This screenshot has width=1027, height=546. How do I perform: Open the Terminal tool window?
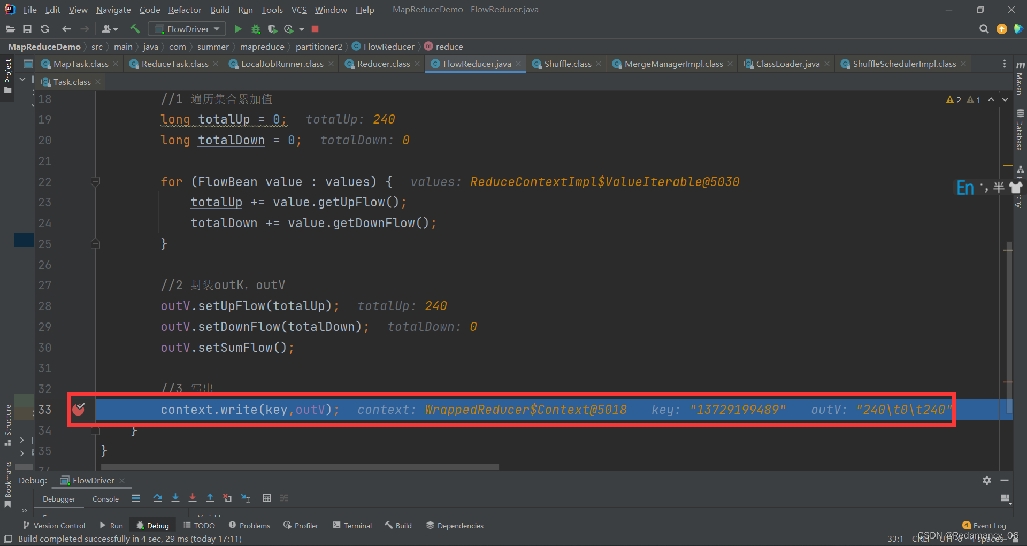click(x=352, y=526)
